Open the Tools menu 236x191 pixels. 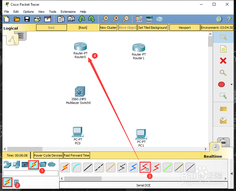(53, 12)
